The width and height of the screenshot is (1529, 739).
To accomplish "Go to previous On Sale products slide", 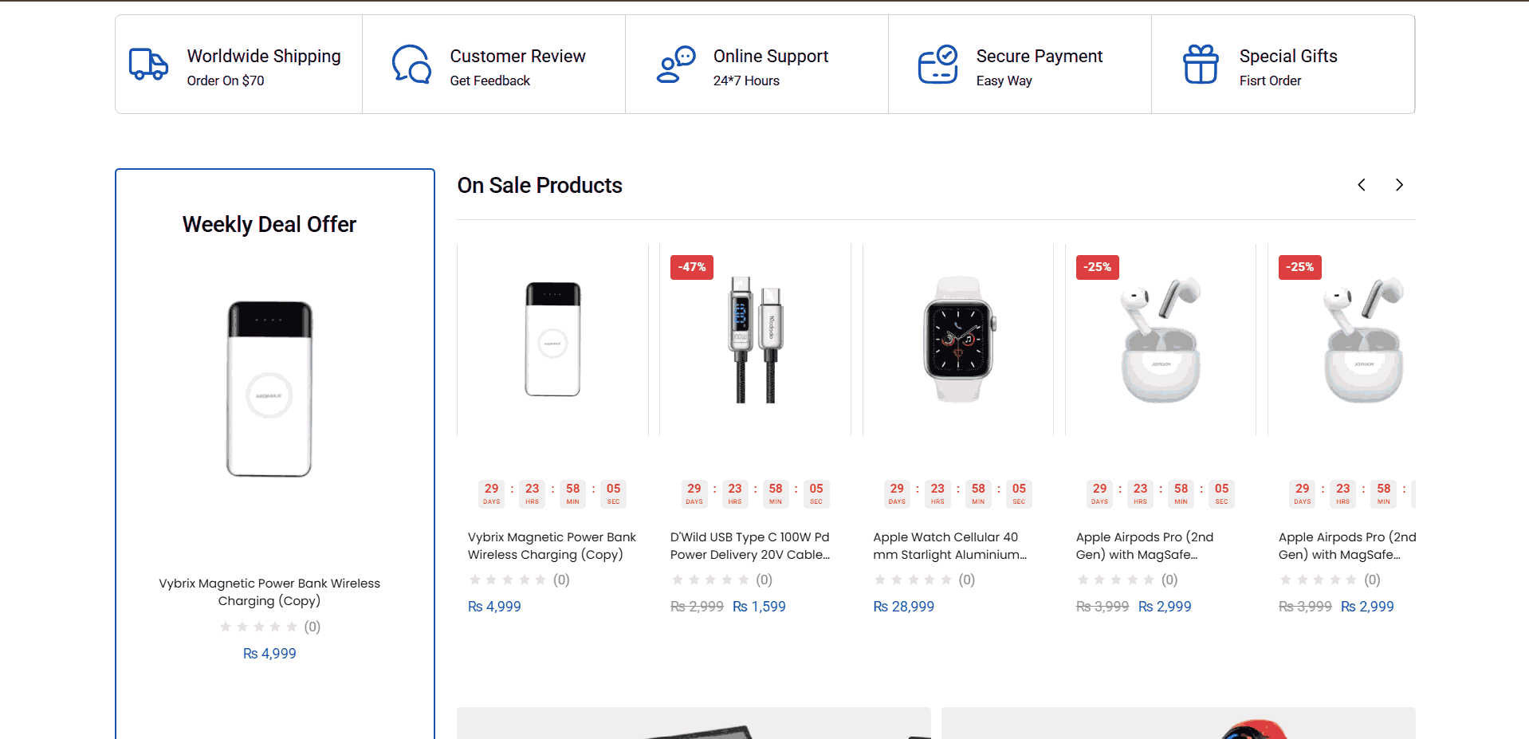I will [1362, 185].
